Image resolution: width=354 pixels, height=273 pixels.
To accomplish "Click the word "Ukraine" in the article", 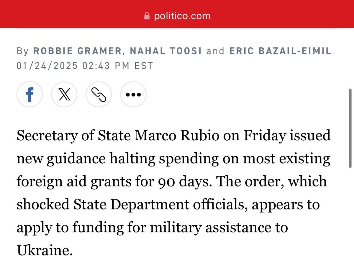I will (44, 250).
